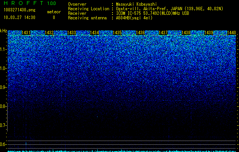The width and height of the screenshot is (239, 152).
Task: Click the 0.9 frequency axis label
Action: pyautogui.click(x=3, y=87)
